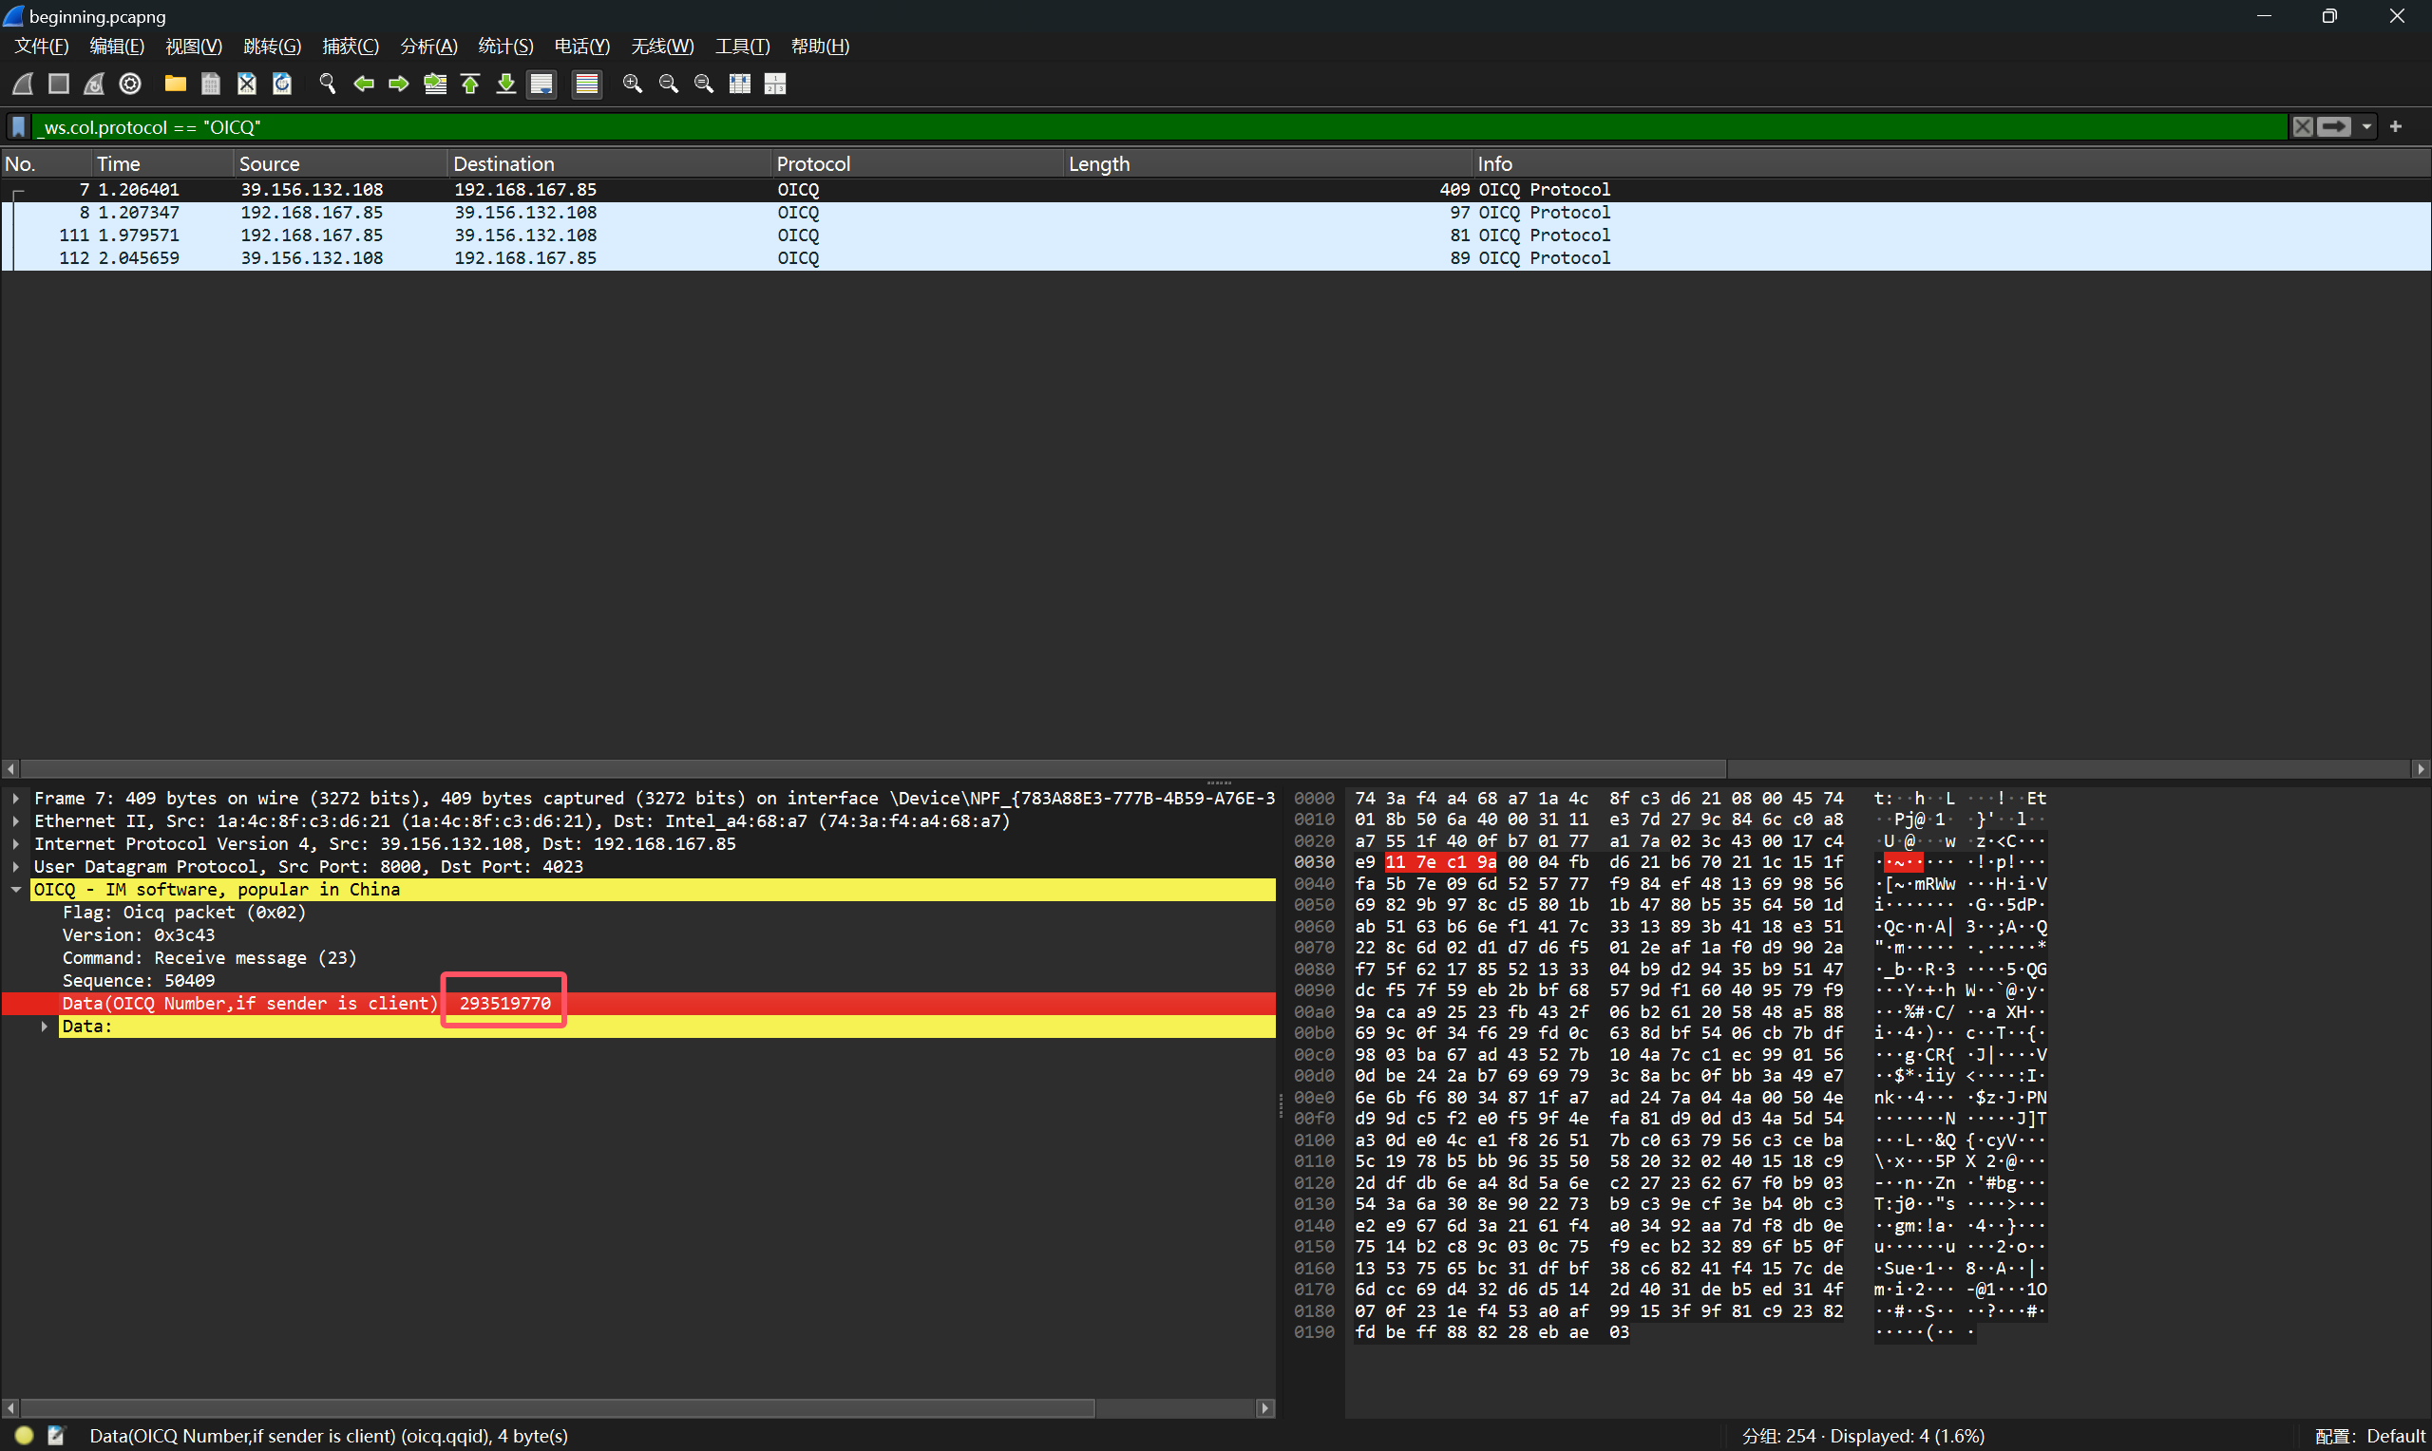Save this capture file
Screen dimensions: 2432x1451
(x=210, y=85)
